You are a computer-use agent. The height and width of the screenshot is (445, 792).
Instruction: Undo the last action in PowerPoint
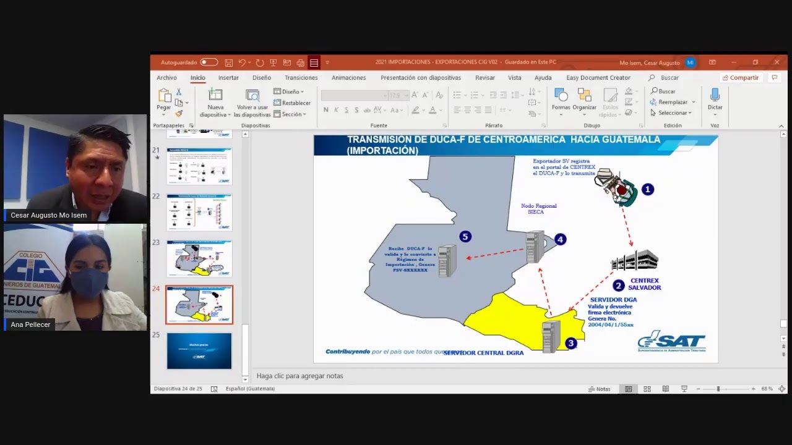[242, 62]
